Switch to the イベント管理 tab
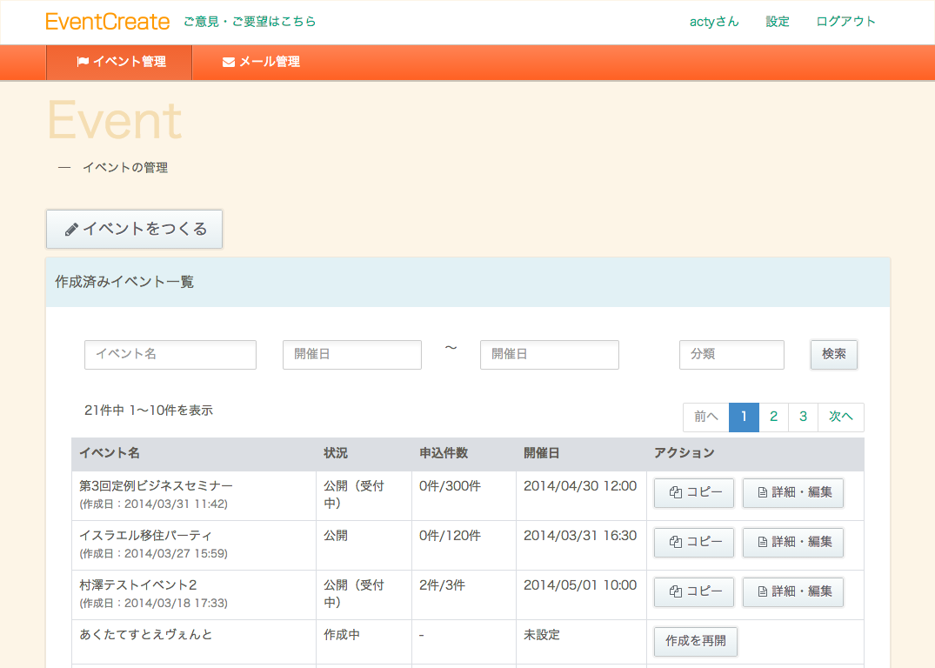Viewport: 935px width, 668px height. pos(120,62)
